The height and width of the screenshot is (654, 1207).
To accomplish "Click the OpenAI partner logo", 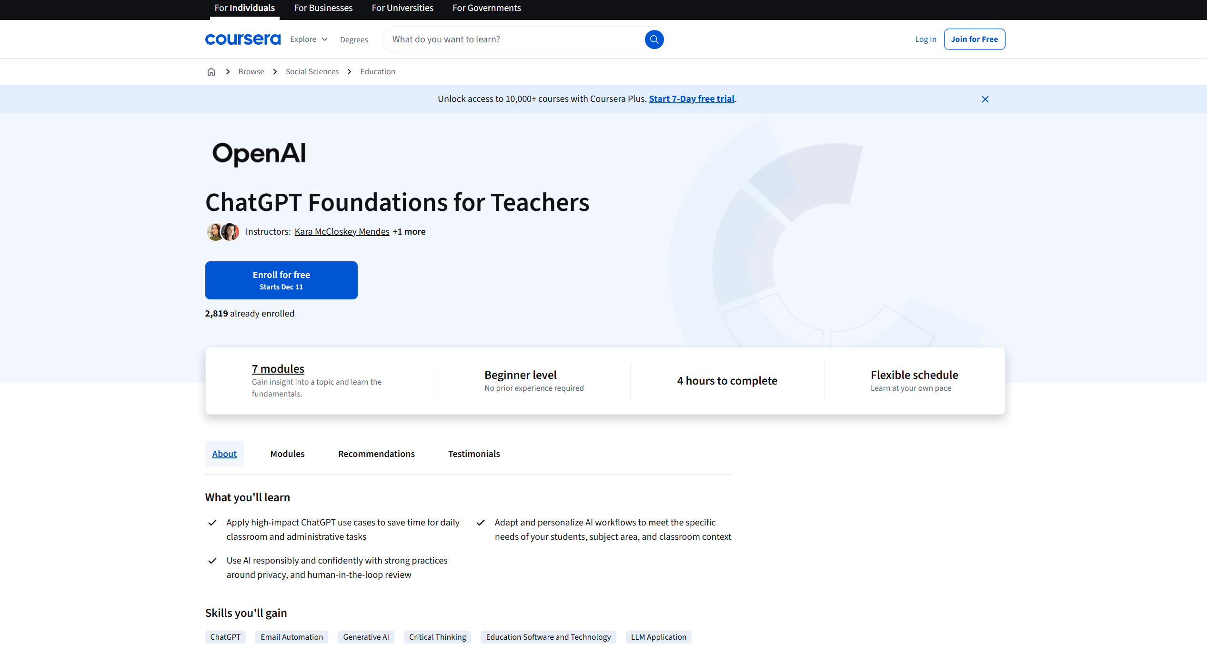I will 259,154.
